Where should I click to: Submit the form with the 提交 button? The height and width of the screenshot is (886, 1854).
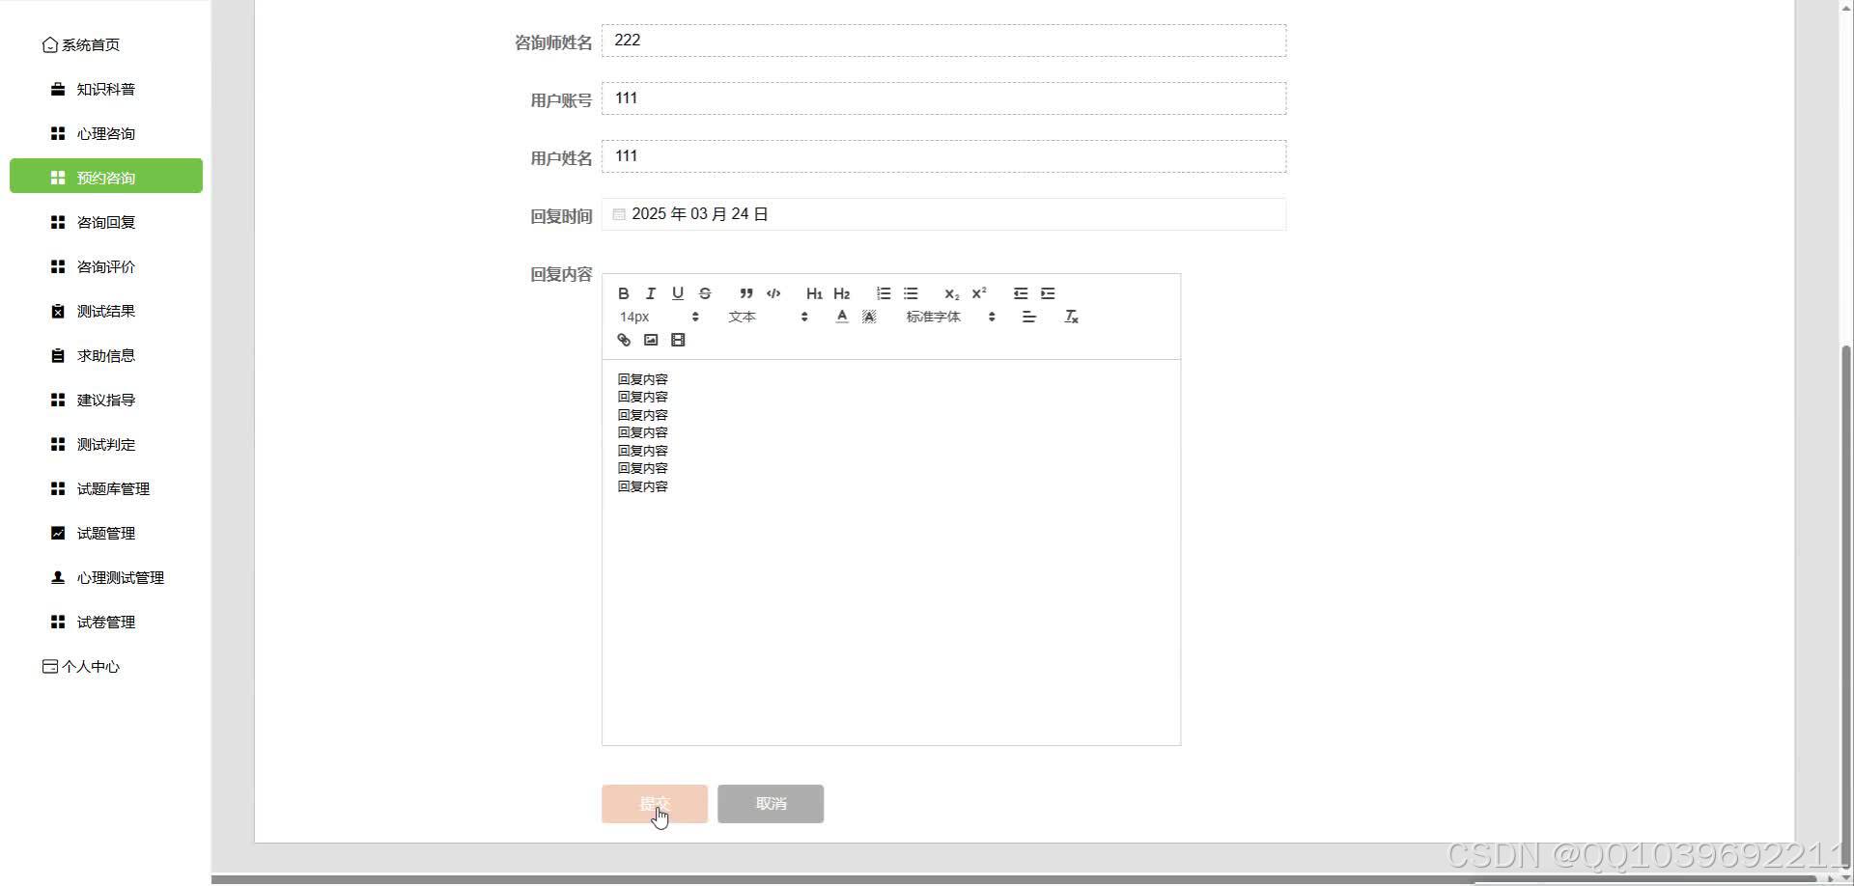(x=654, y=803)
